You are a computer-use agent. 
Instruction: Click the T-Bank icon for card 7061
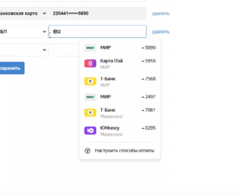pos(90,113)
